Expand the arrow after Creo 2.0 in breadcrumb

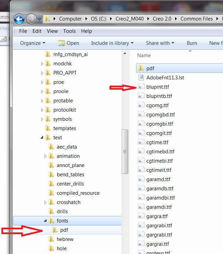(176, 19)
